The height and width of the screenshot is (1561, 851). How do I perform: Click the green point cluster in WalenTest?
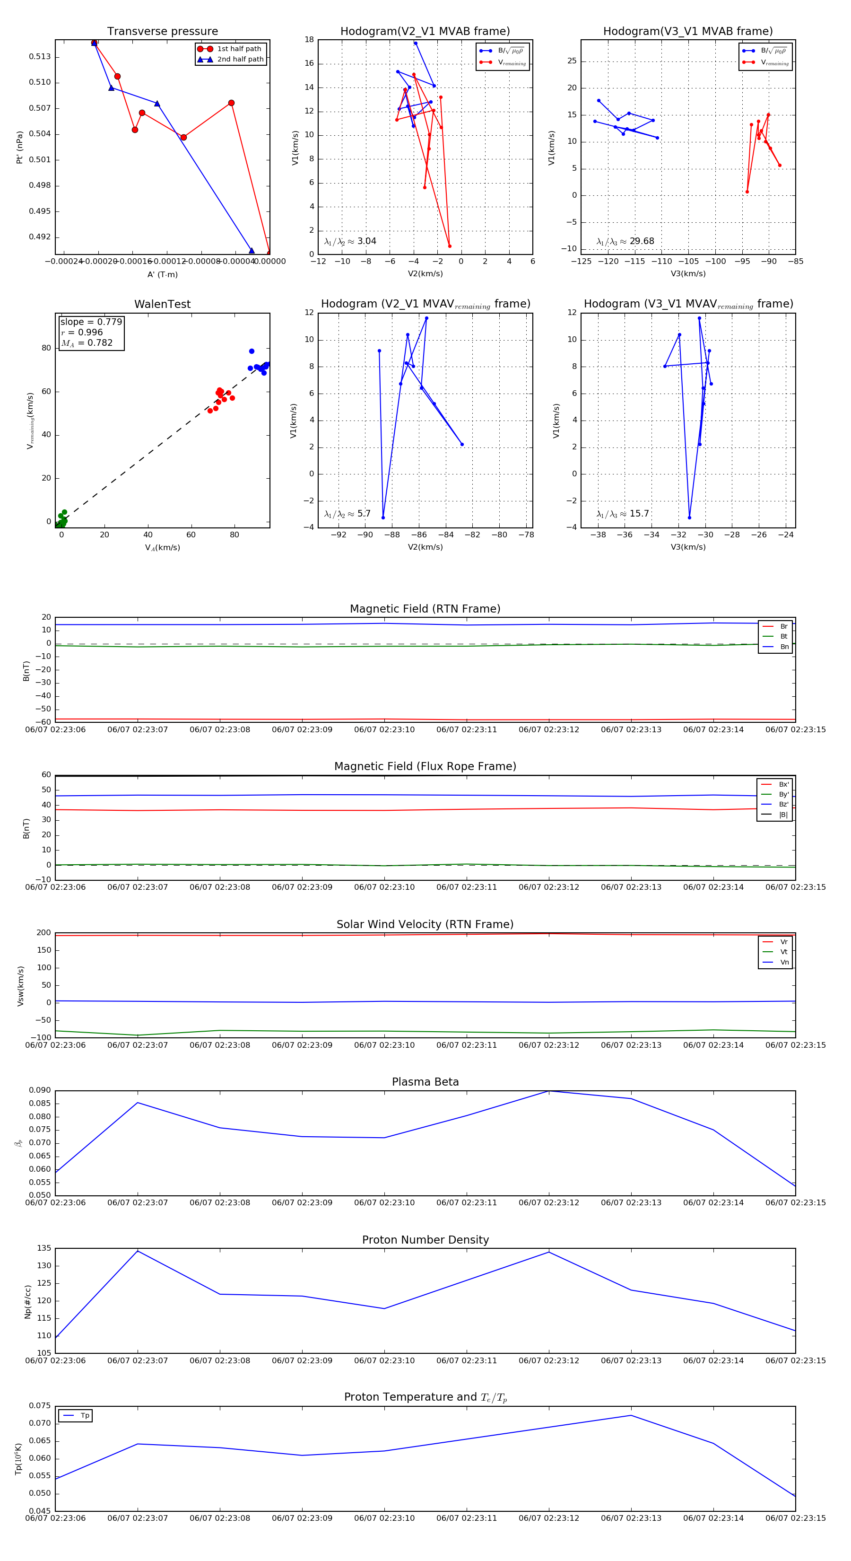[61, 520]
